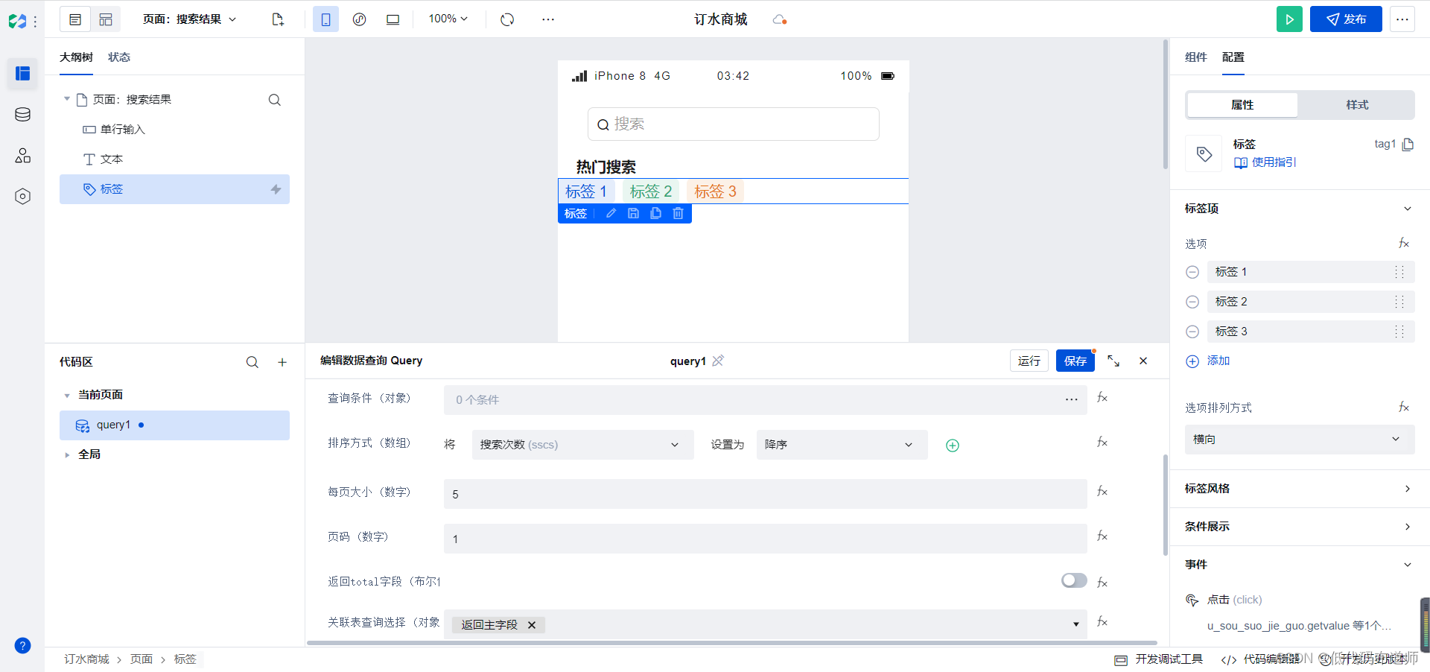Copy the tag1 component ID
The image size is (1430, 672).
point(1408,145)
